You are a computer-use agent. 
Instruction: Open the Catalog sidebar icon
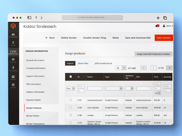pyautogui.click(x=13, y=60)
